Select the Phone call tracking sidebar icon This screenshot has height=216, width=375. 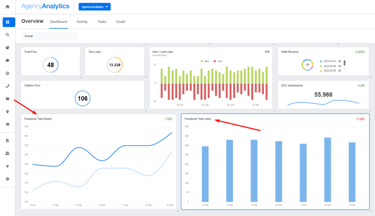tap(7, 86)
